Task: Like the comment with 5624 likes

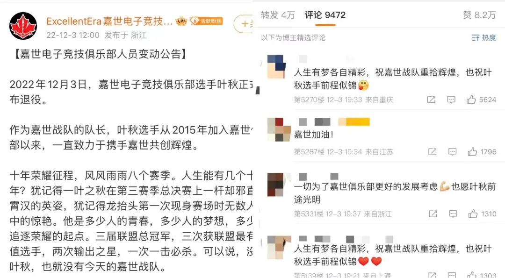Action: [x=471, y=100]
